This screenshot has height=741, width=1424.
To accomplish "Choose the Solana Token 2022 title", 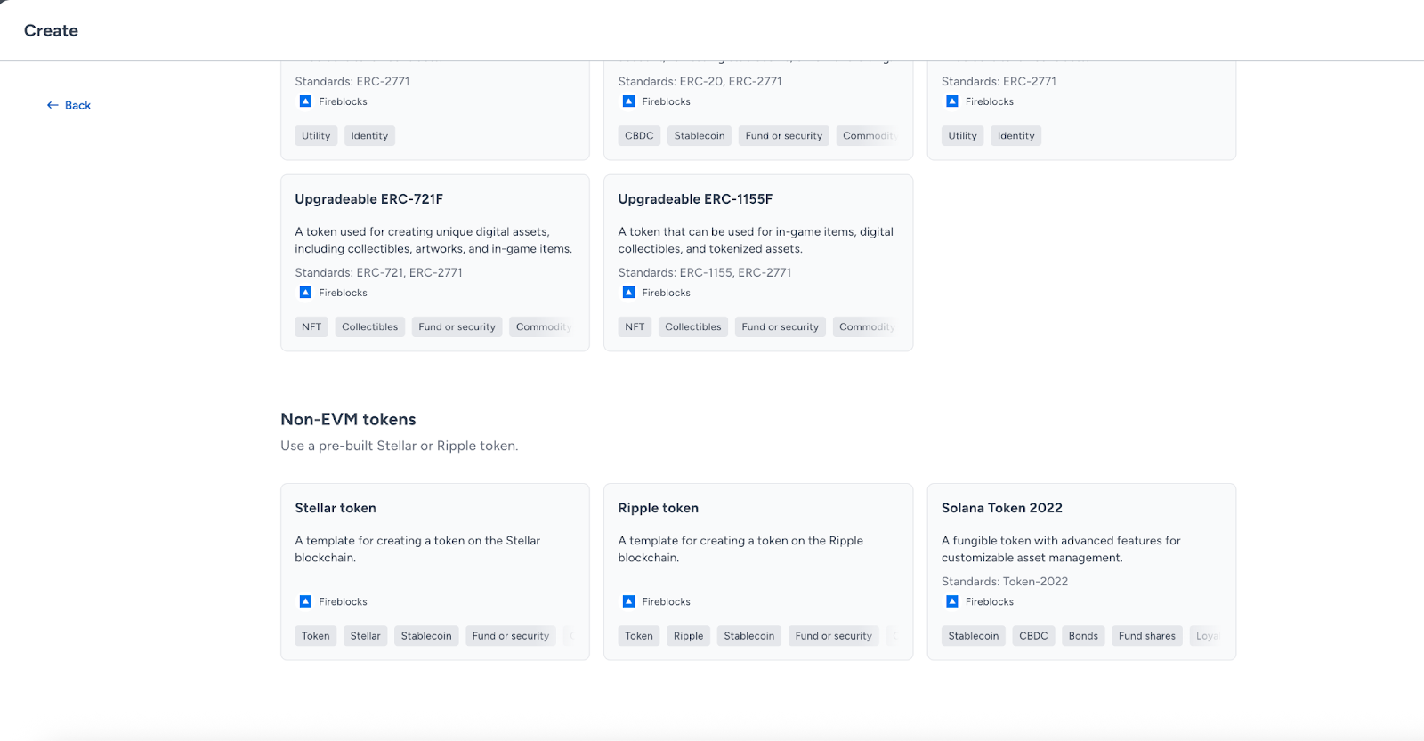I will (x=1002, y=508).
